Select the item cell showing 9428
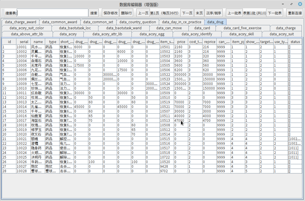 [x=167, y=167]
